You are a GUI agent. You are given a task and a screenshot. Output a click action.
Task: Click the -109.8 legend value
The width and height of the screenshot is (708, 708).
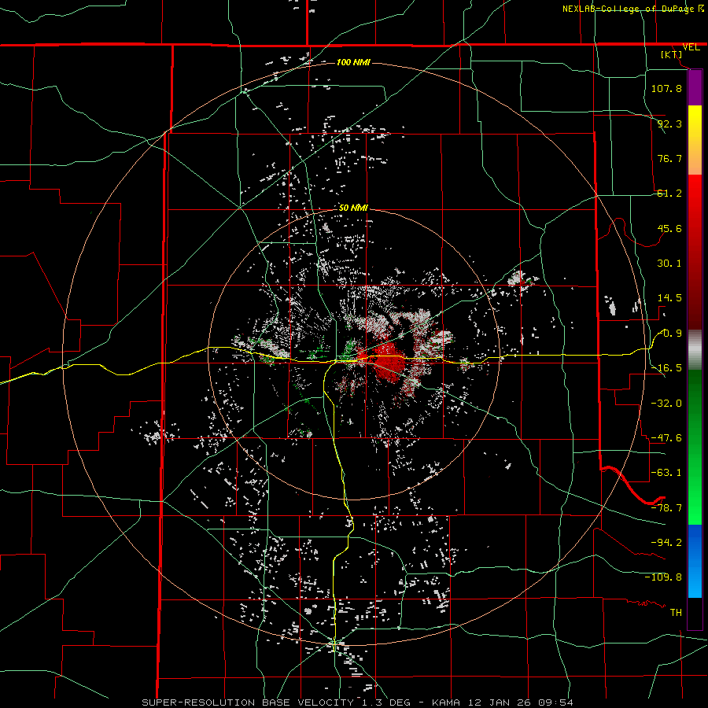click(x=663, y=577)
